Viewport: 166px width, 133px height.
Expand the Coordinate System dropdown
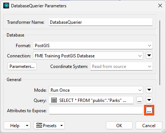coord(150,66)
